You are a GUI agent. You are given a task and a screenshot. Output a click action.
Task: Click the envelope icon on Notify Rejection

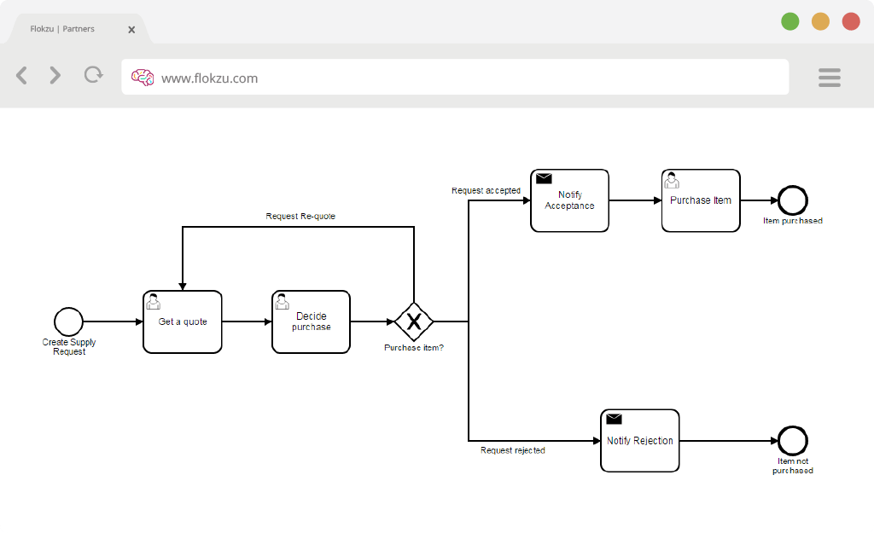614,419
